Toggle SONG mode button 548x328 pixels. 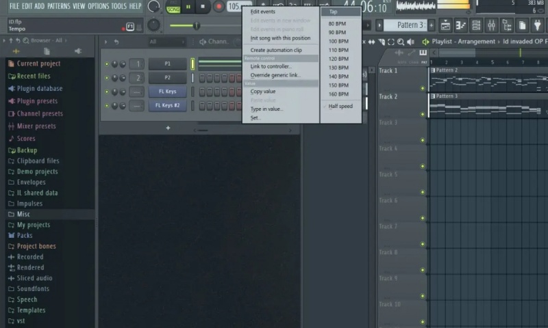173,8
